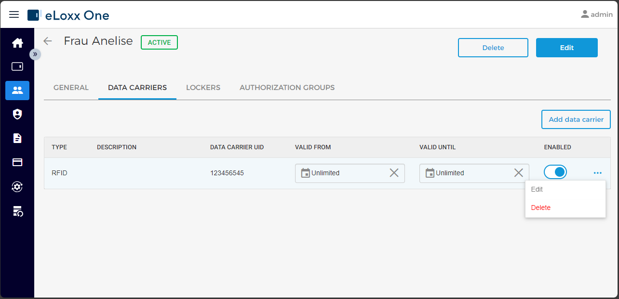The width and height of the screenshot is (619, 299).
Task: Open the lockers sidebar icon
Action: [17, 66]
